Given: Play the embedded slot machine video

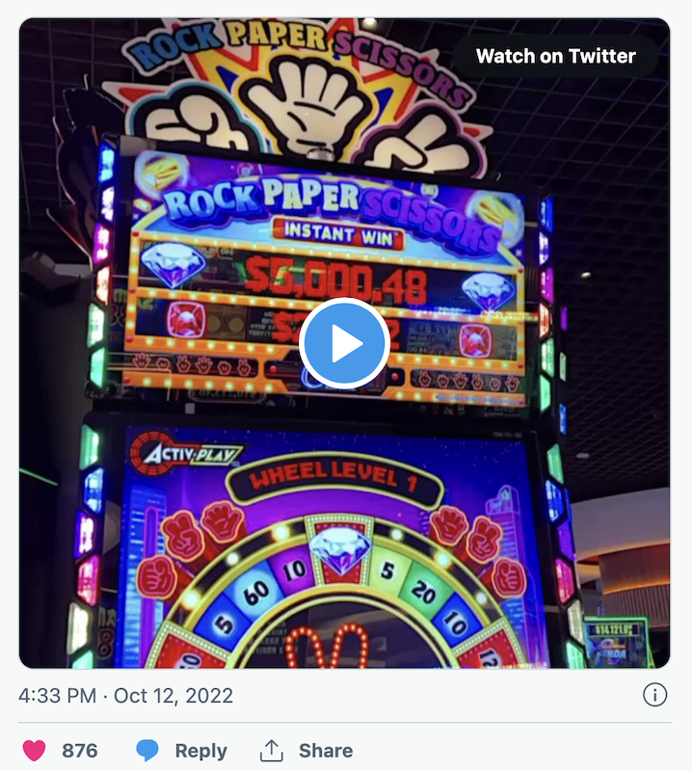Looking at the screenshot, I should [344, 343].
